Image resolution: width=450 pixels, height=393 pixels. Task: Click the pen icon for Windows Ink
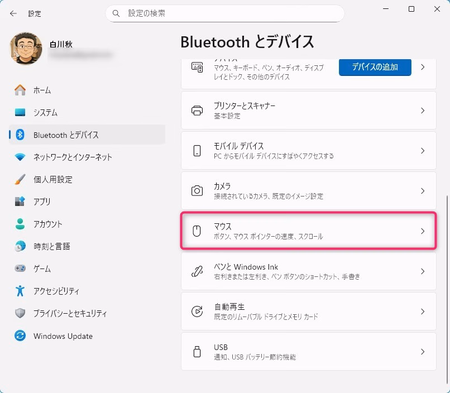click(197, 271)
